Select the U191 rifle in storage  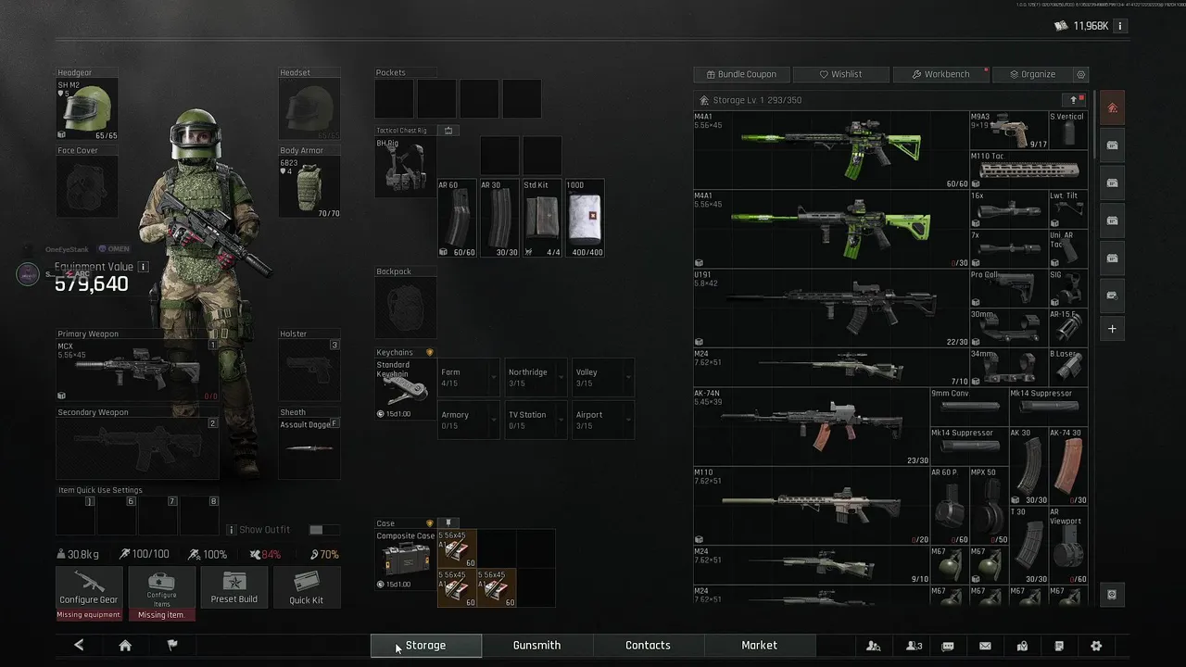830,308
